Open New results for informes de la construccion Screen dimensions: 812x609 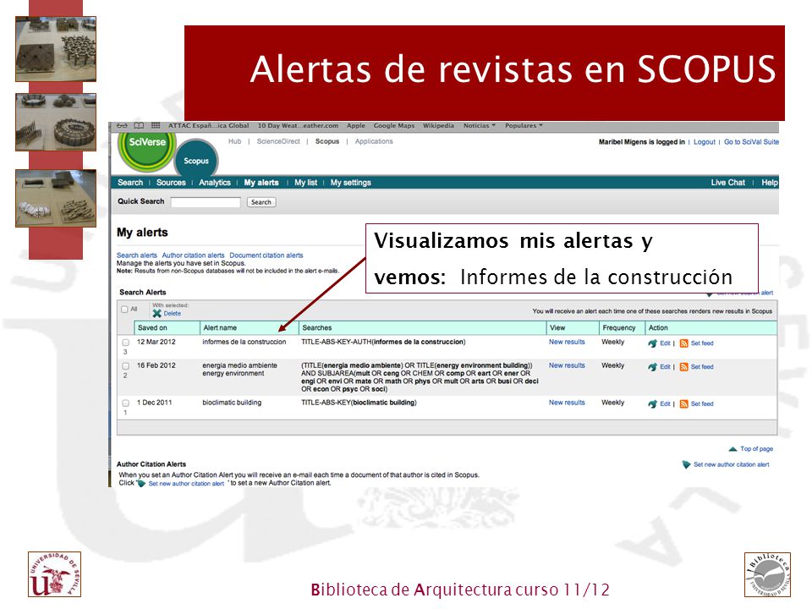click(567, 342)
